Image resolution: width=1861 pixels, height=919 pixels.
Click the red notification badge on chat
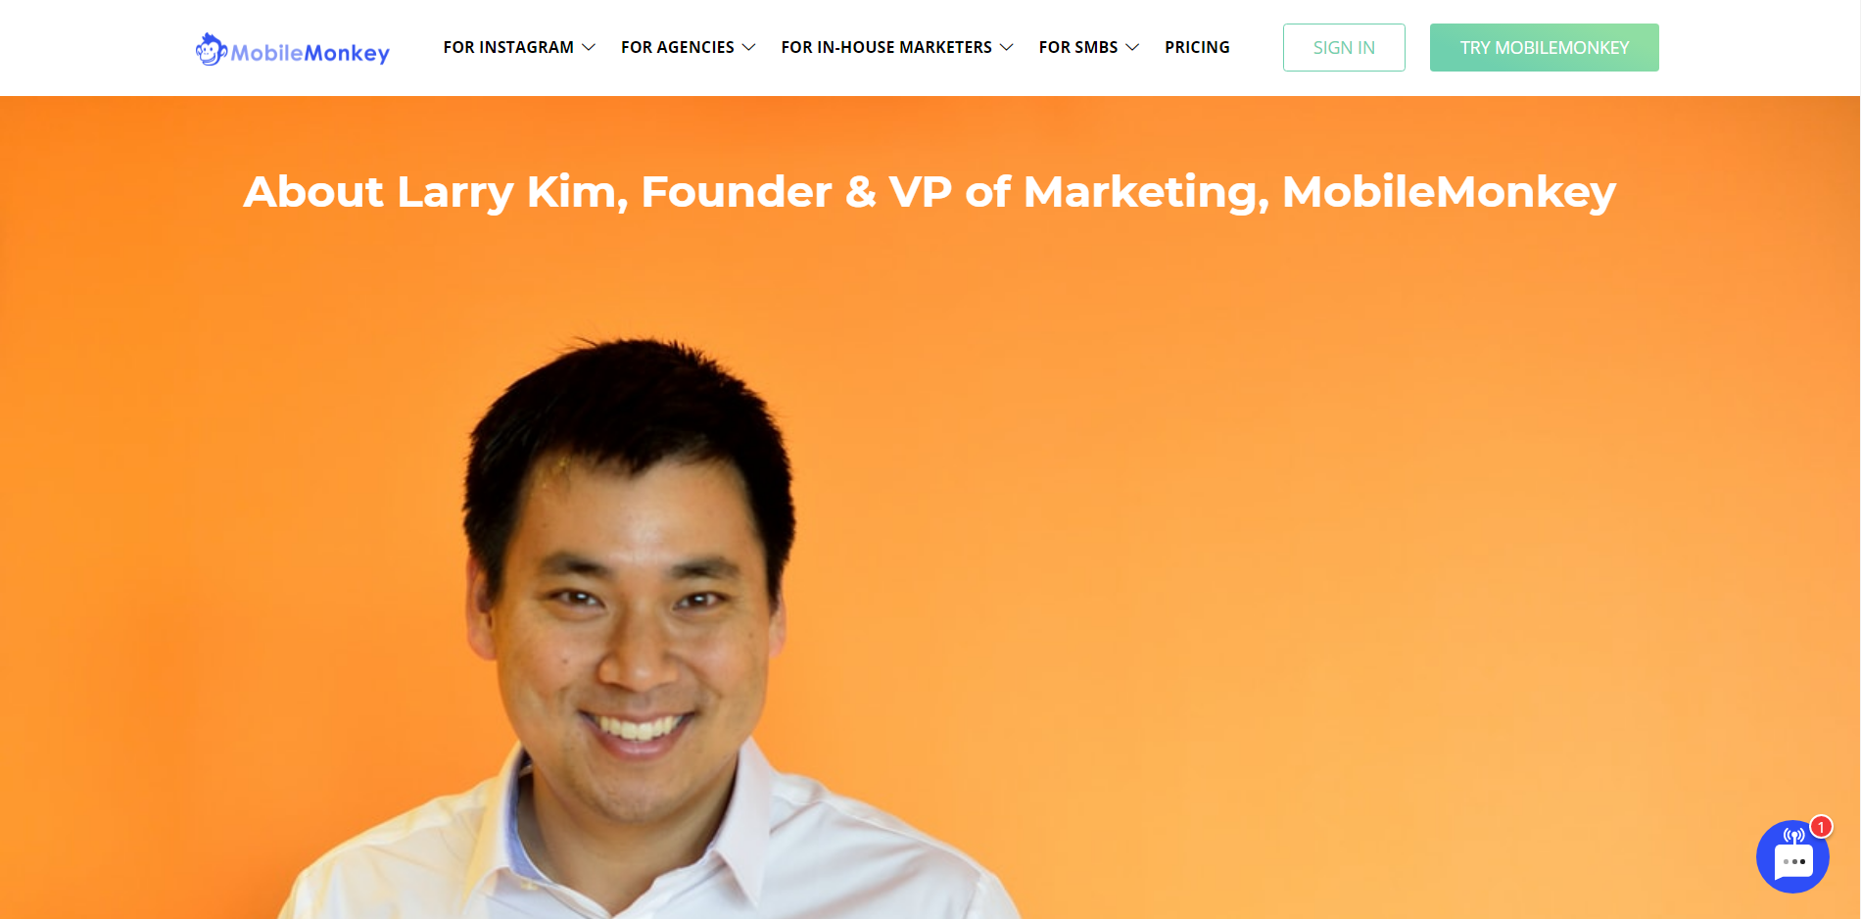pyautogui.click(x=1821, y=827)
